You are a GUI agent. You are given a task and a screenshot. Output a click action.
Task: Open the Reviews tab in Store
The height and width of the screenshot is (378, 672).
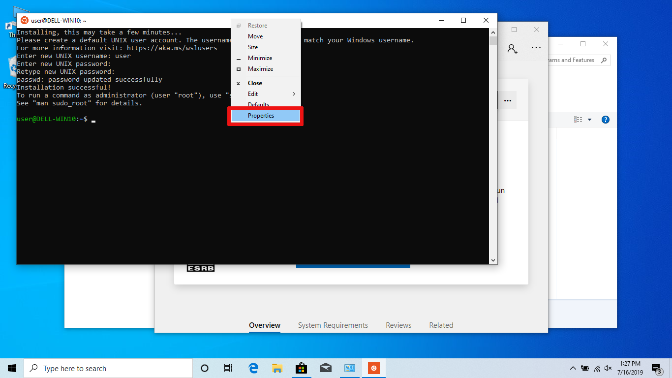point(398,325)
